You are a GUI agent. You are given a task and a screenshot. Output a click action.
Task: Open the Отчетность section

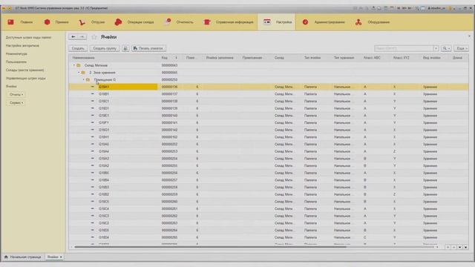178,22
